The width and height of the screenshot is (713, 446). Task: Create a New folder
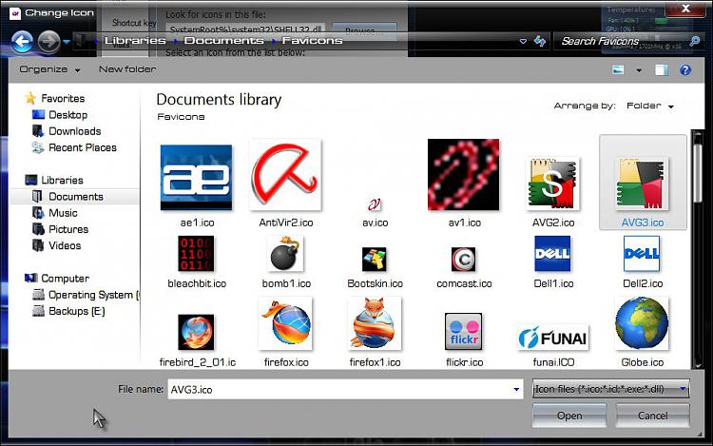click(x=126, y=69)
